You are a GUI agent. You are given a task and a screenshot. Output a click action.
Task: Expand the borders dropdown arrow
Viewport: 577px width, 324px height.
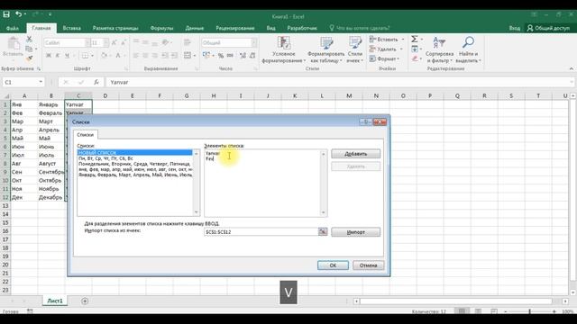(92, 56)
